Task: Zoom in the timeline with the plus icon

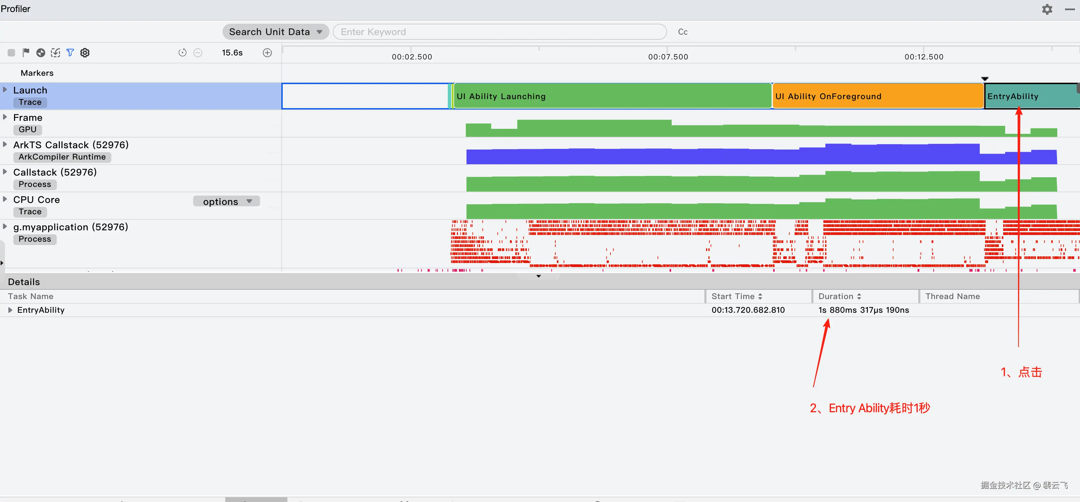Action: tap(267, 53)
